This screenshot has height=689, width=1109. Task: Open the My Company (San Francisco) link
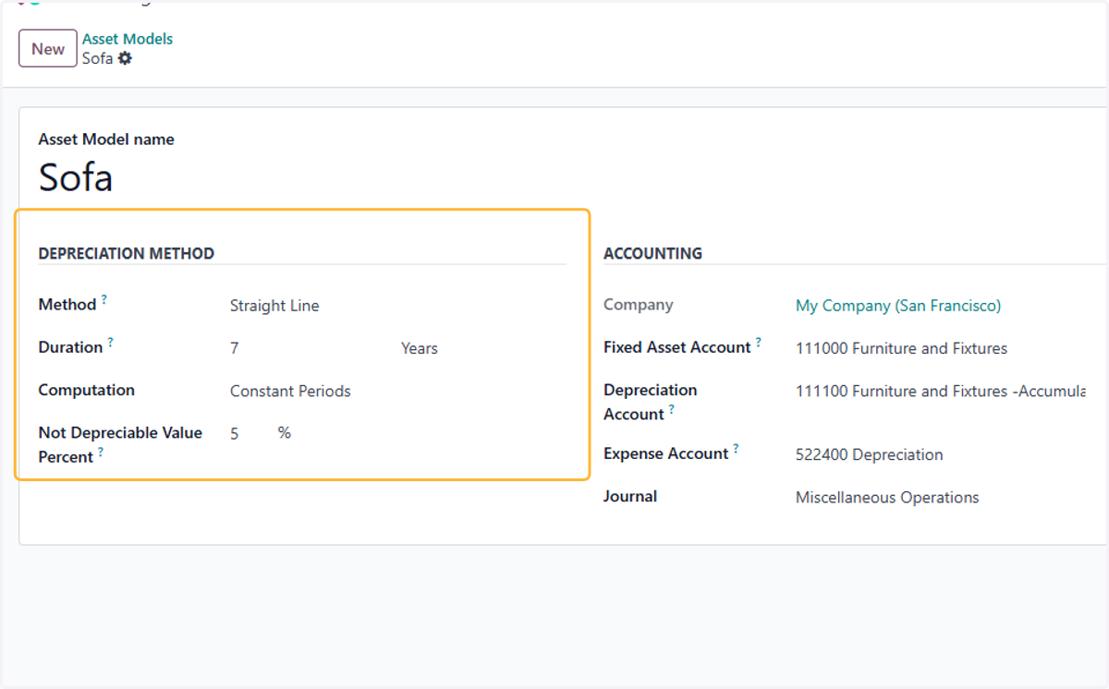coord(898,306)
